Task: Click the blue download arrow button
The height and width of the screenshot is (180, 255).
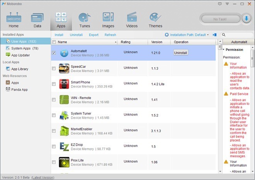Action: pyautogui.click(x=246, y=19)
